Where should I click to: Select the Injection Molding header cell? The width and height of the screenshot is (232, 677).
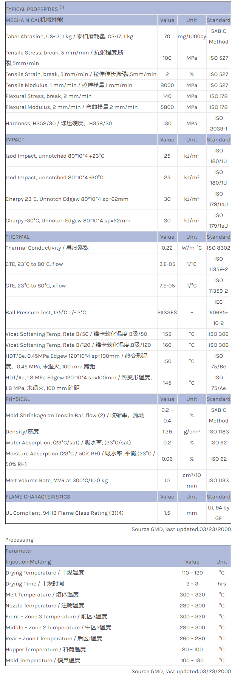[x=28, y=562]
